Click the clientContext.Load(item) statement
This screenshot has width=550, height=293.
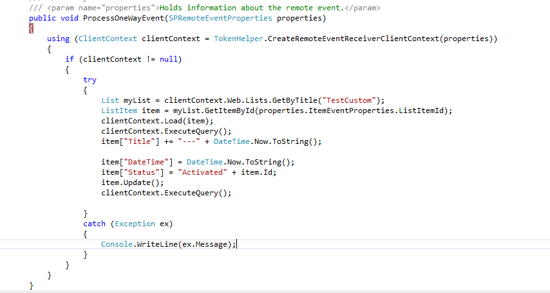(156, 121)
